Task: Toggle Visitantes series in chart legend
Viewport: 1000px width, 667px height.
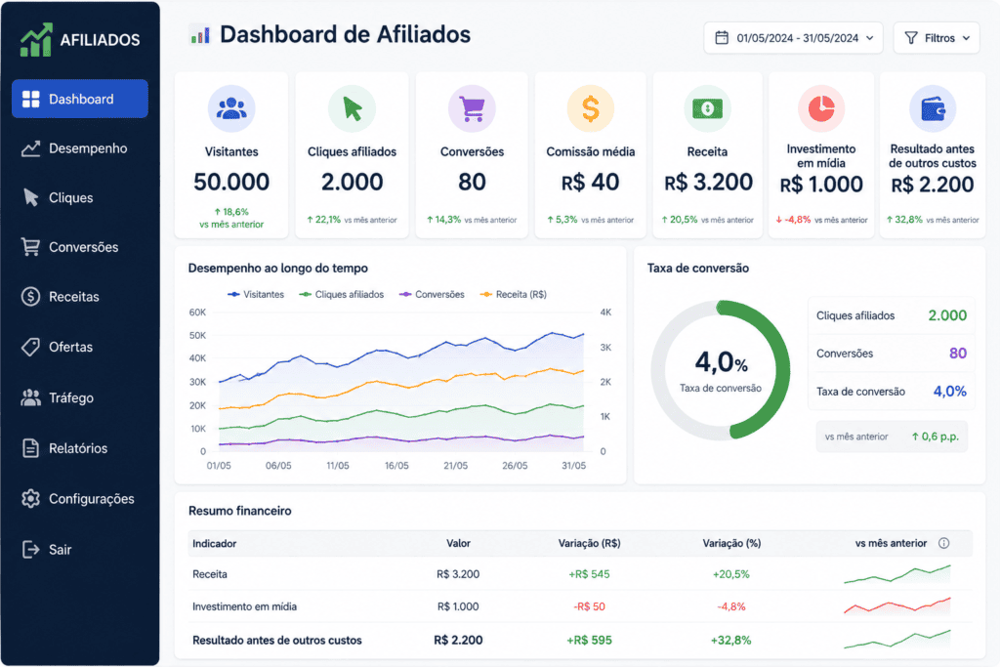Action: (256, 295)
